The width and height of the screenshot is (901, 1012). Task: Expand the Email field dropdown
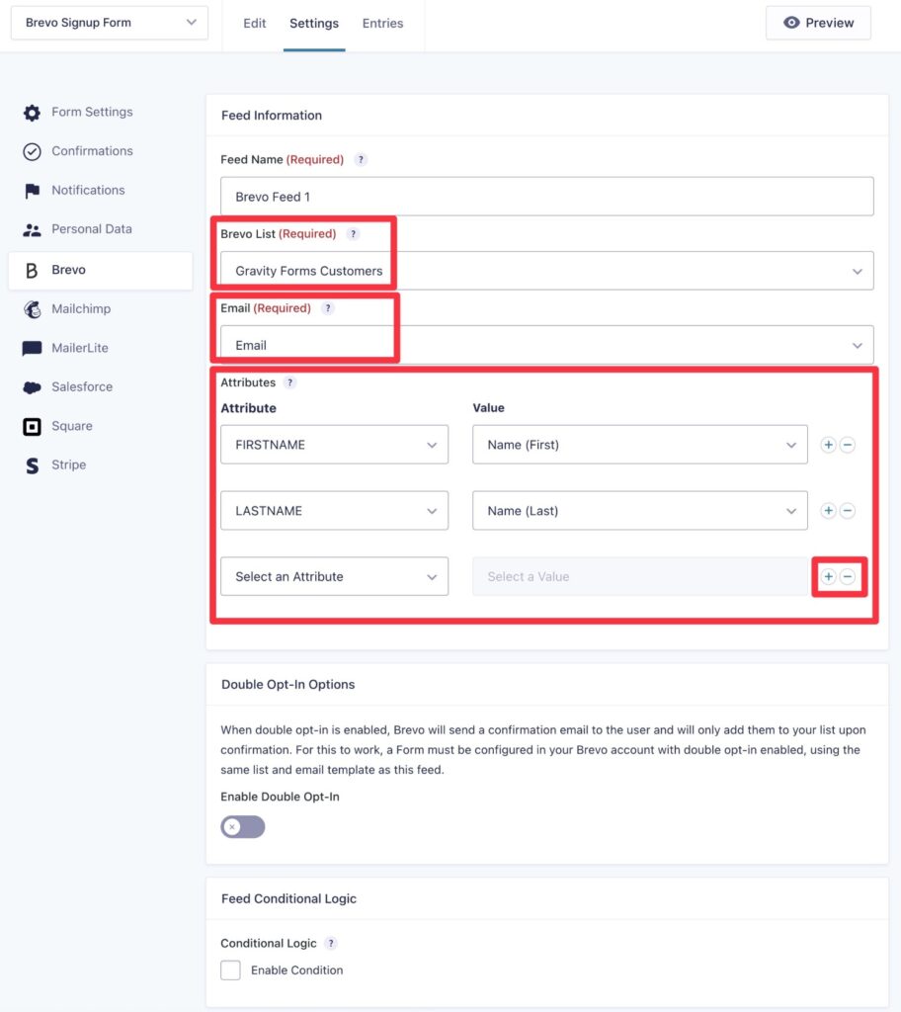coord(546,344)
